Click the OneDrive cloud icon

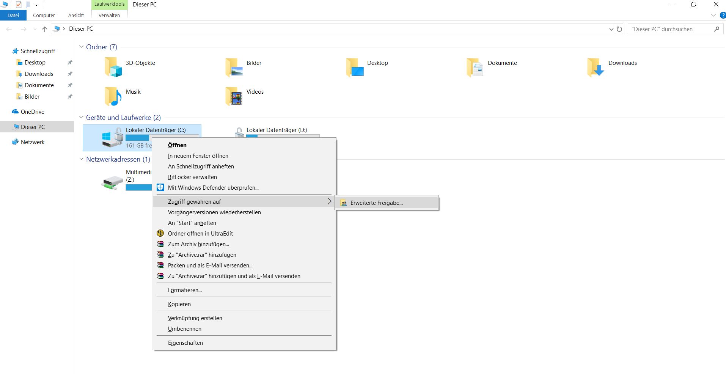click(15, 112)
